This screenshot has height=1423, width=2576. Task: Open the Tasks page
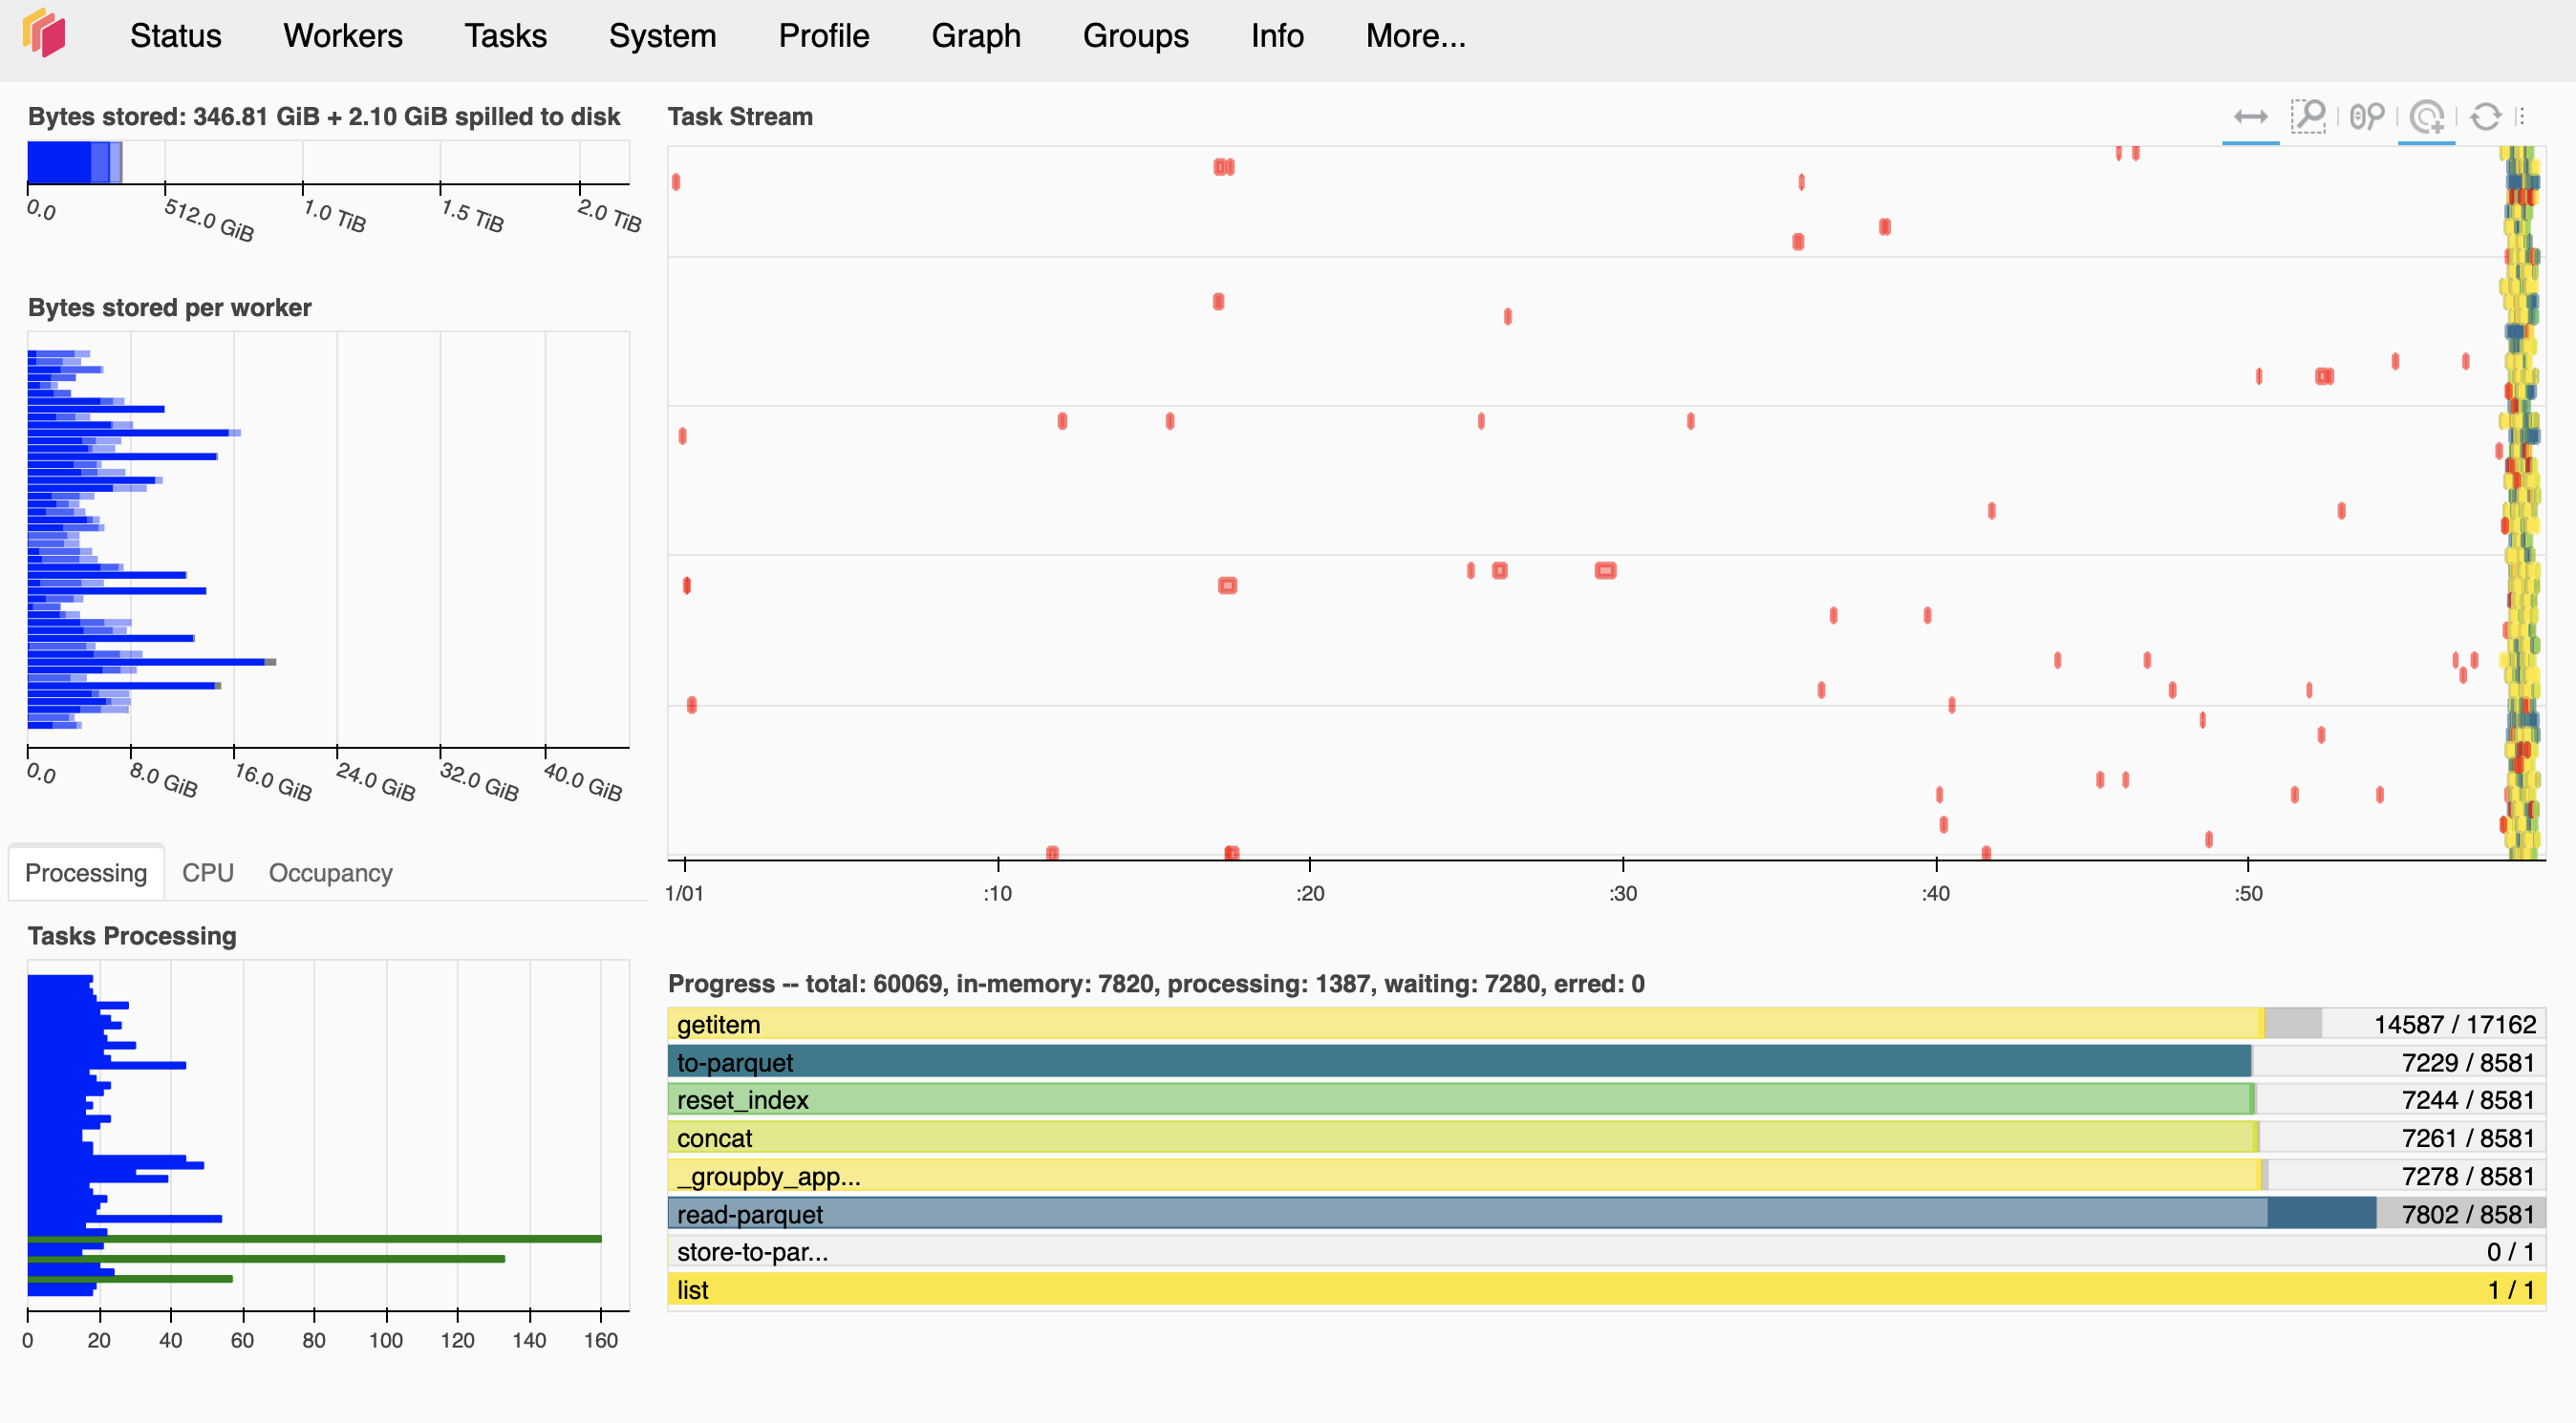506,36
